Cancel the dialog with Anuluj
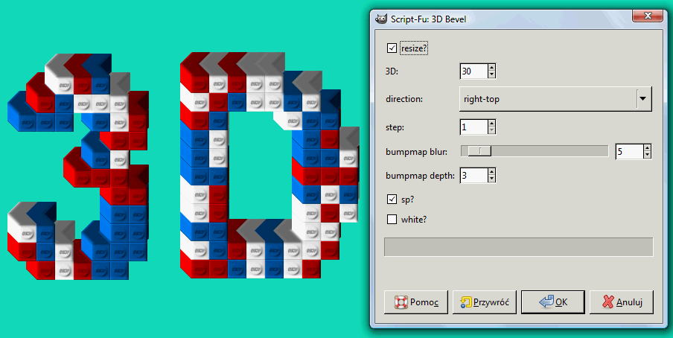This screenshot has height=338, width=673. point(622,302)
